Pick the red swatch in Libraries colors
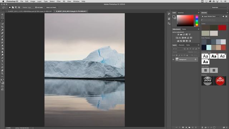The image size is (229, 129). click(222, 28)
